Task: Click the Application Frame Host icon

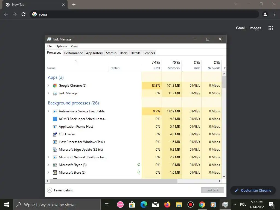Action: pyautogui.click(x=55, y=127)
